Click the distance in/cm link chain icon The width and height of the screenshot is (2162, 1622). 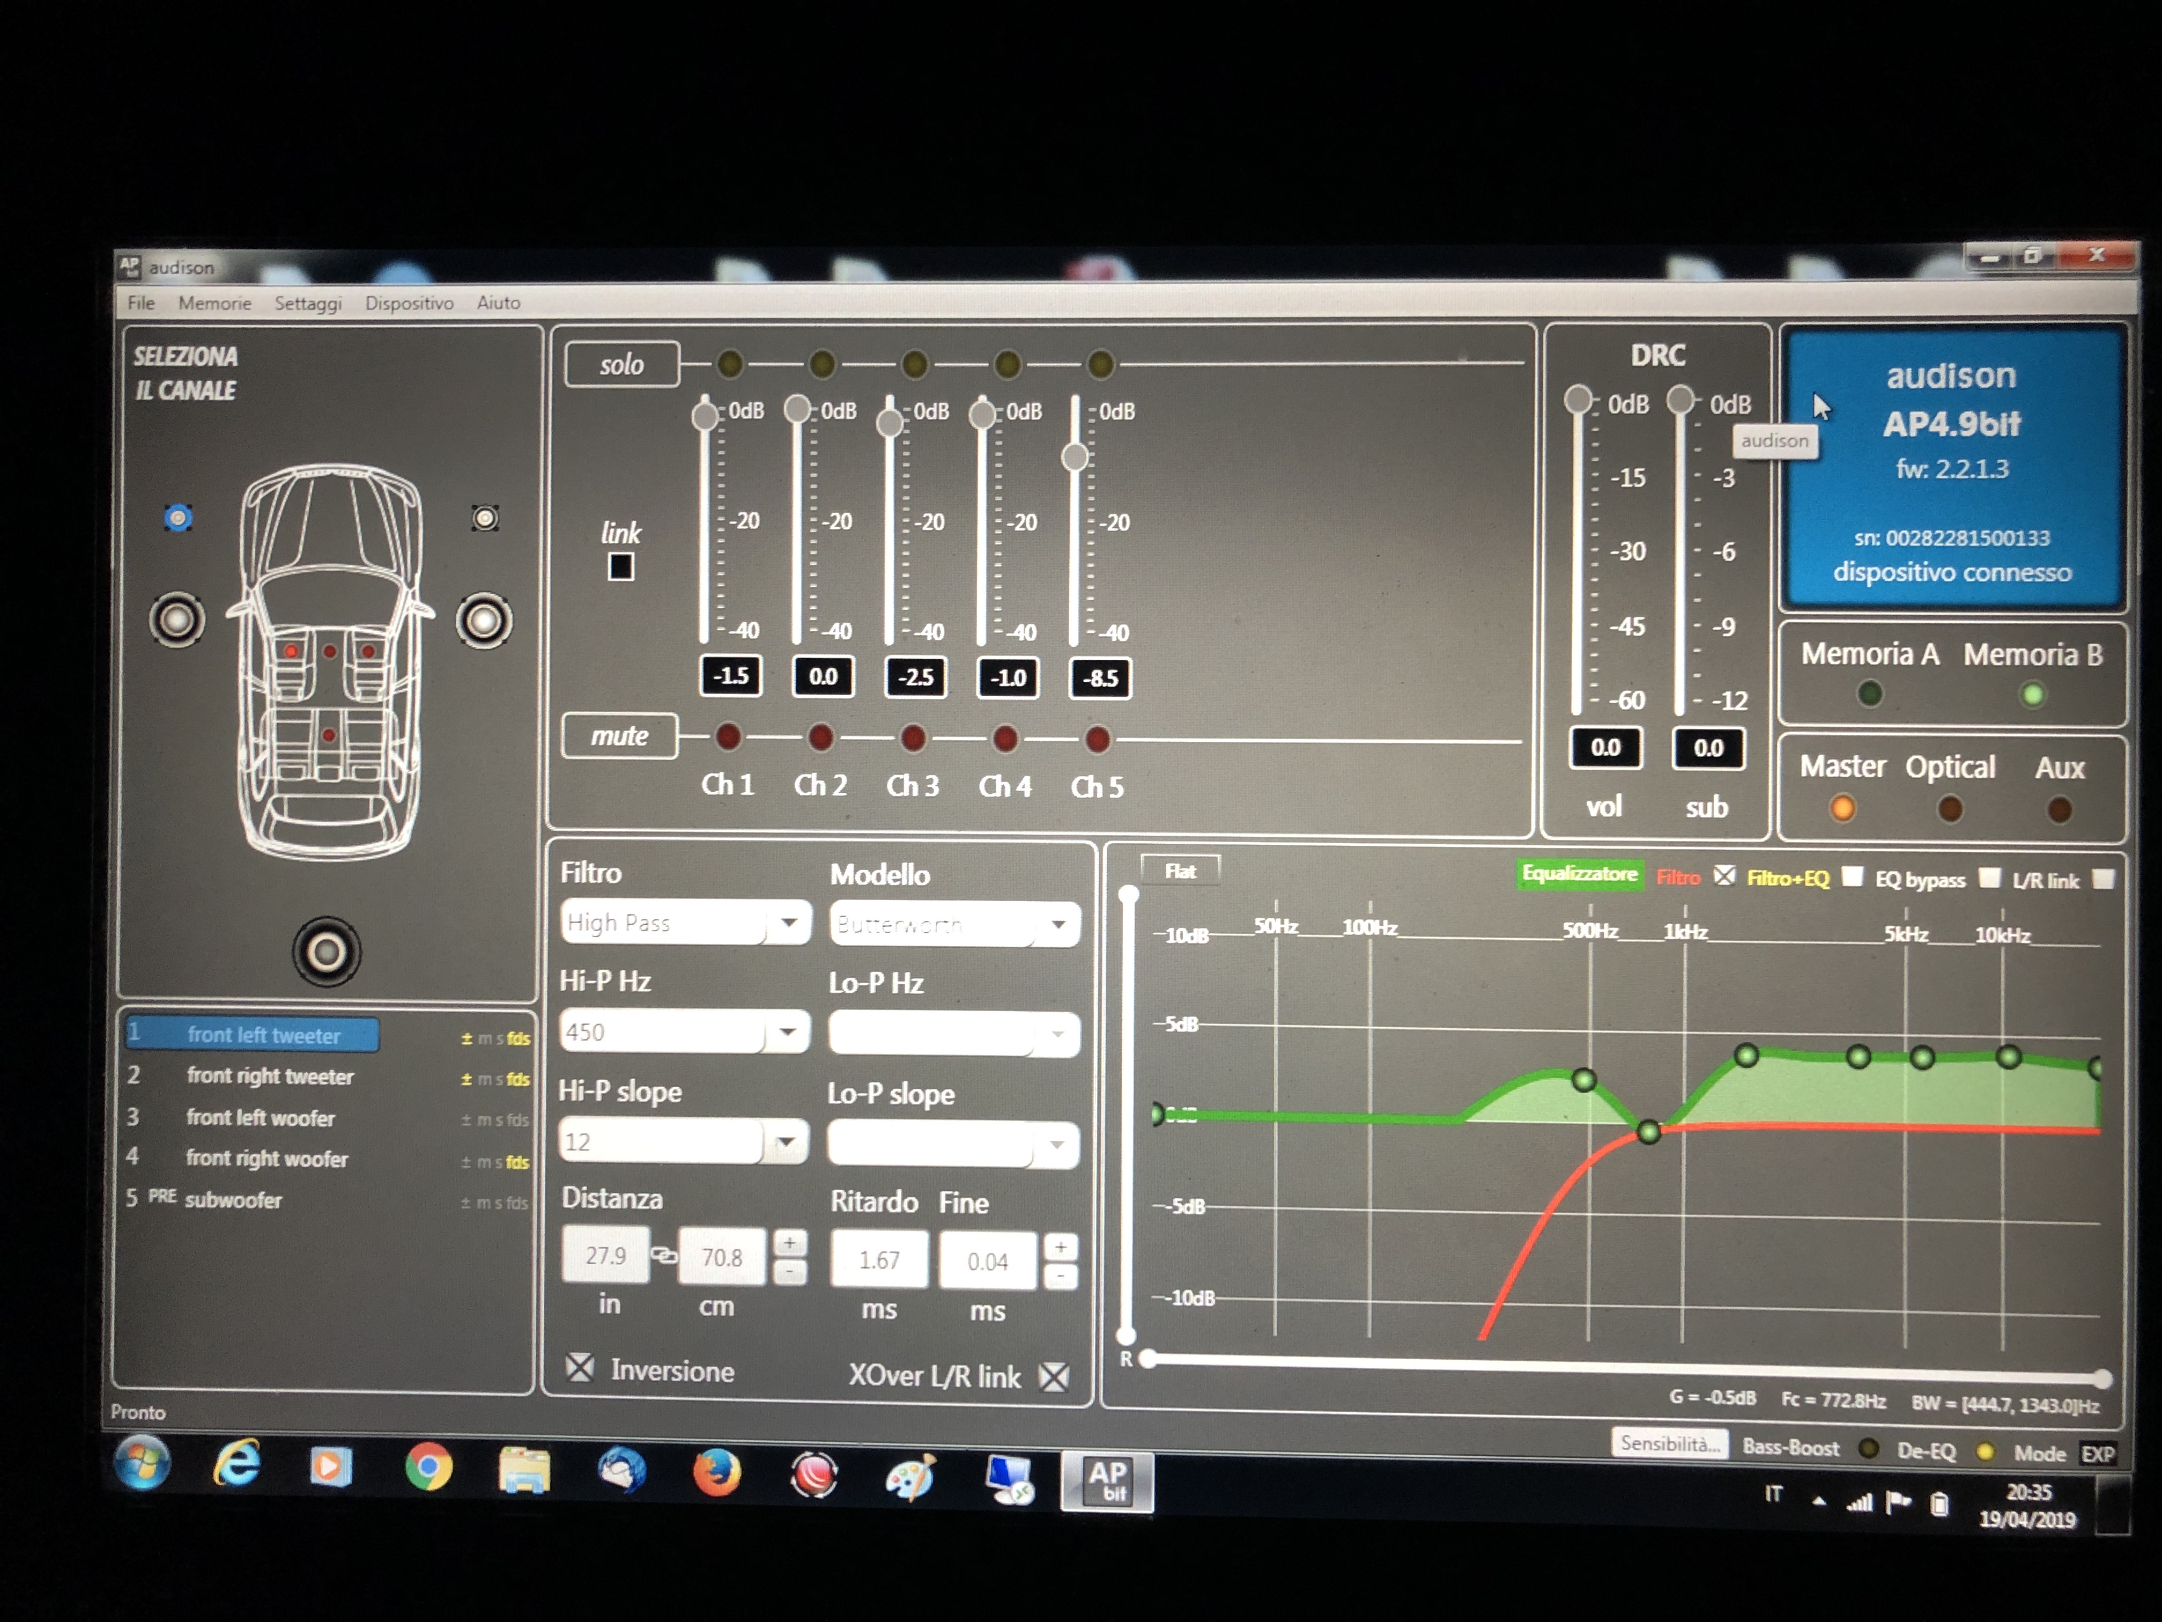664,1255
